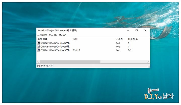The height and width of the screenshot is (105, 181).
Task: Click the right scroll arrow of the horizontal scrollbar
Action: 148,62
